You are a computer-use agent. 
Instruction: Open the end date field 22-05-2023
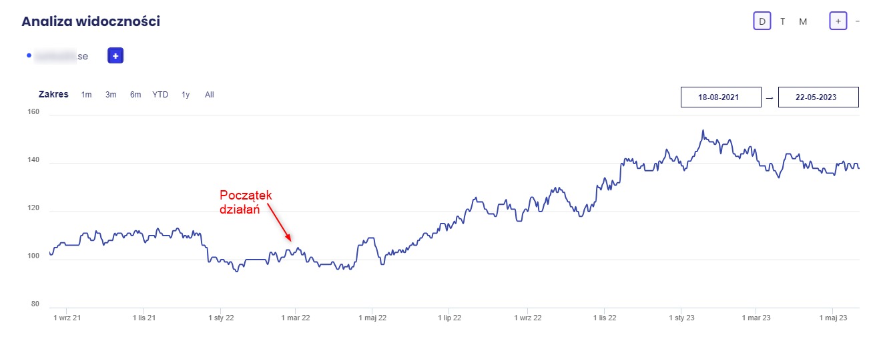pos(818,97)
